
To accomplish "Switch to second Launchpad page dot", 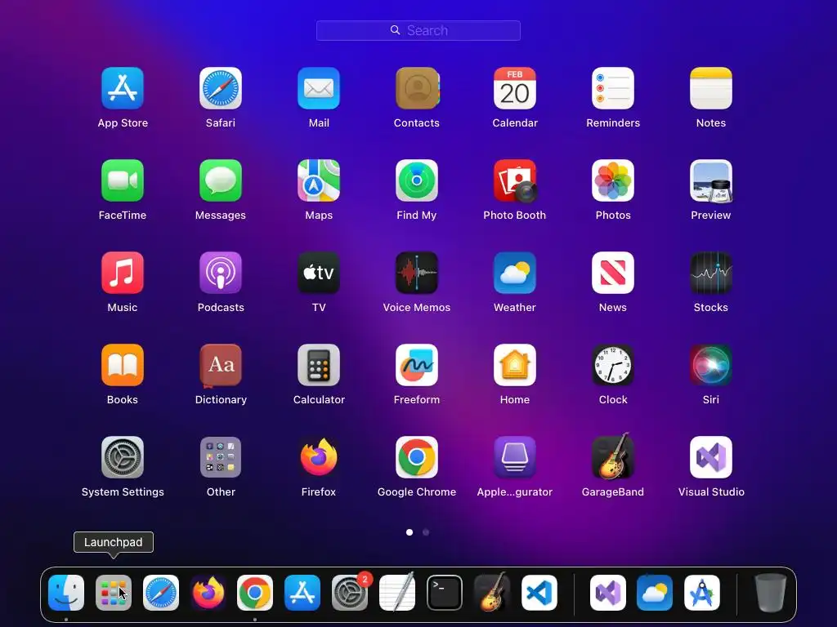I will click(425, 532).
